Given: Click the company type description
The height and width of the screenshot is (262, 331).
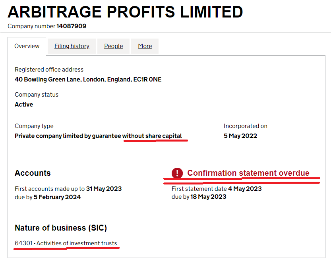Looking at the screenshot, I should click(x=98, y=136).
